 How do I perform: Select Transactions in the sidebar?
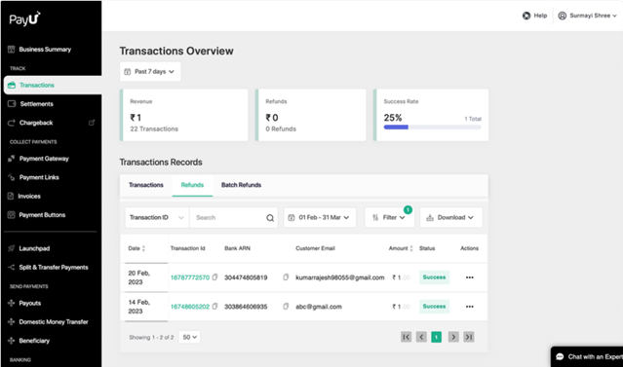pos(53,85)
